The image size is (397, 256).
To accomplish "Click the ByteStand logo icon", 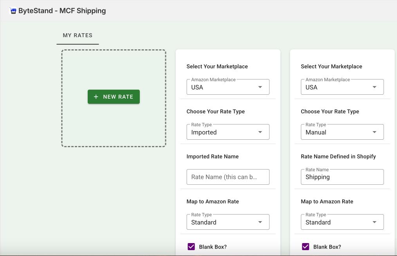I will tap(13, 11).
